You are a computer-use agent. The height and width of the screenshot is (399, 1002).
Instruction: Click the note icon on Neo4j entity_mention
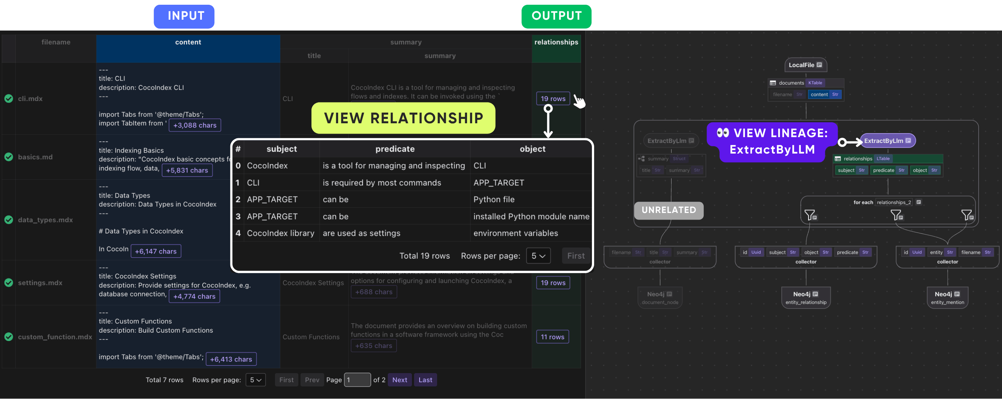(x=957, y=294)
